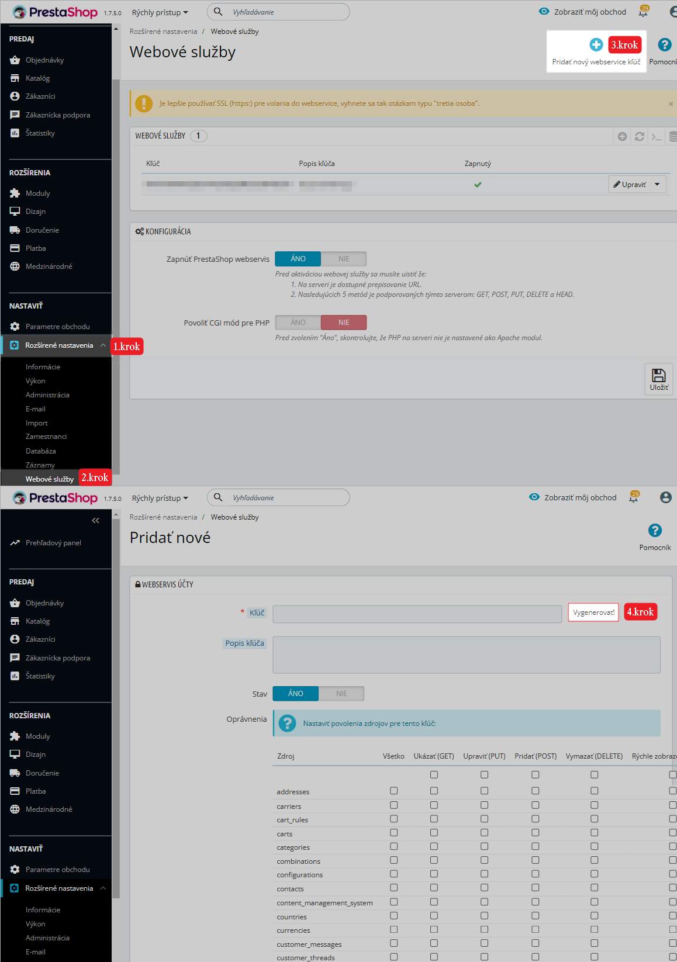Click the Vygenerovať! button
677x962 pixels.
point(593,613)
